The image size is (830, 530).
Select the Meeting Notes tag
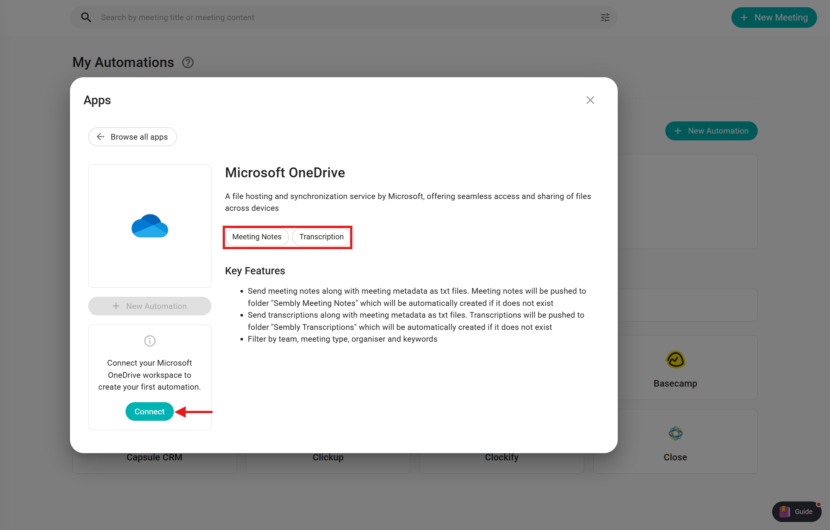(257, 237)
